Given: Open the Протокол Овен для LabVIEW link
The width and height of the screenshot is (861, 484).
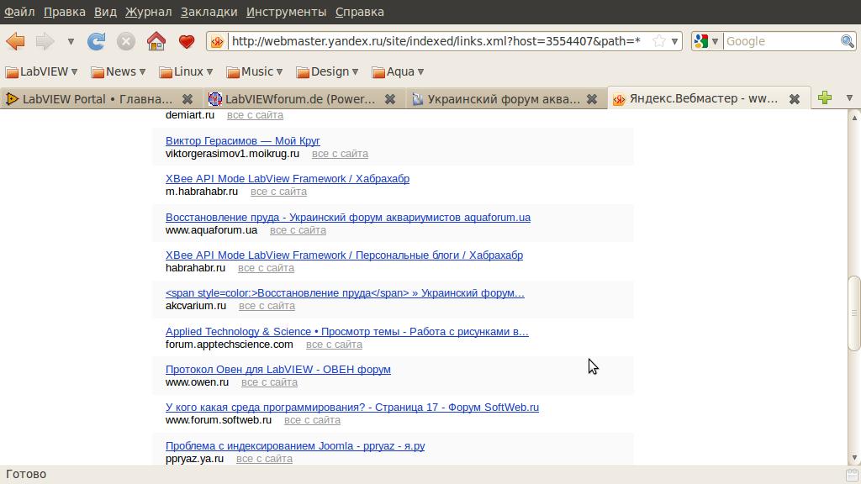Looking at the screenshot, I should pyautogui.click(x=277, y=369).
